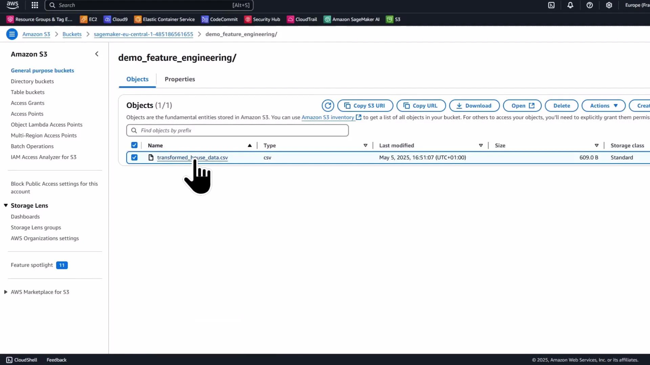Viewport: 650px width, 365px height.
Task: Toggle the select-all objects checkbox
Action: (134, 145)
